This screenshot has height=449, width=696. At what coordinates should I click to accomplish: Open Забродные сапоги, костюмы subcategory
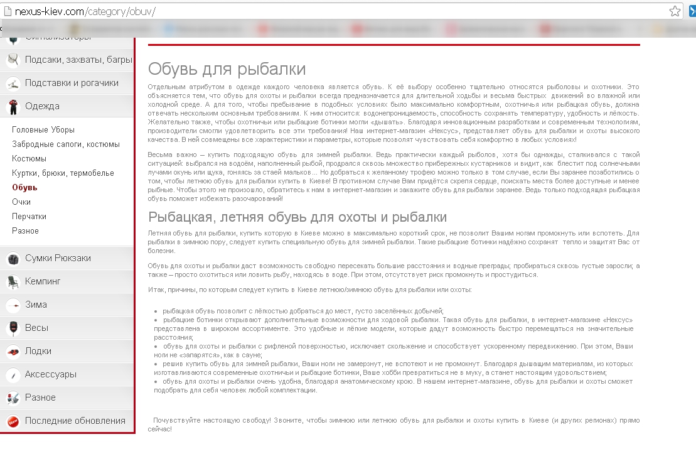tap(66, 144)
